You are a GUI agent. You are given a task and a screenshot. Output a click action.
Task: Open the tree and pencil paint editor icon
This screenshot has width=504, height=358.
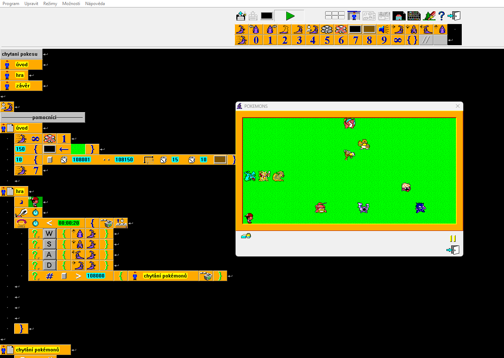(x=429, y=16)
